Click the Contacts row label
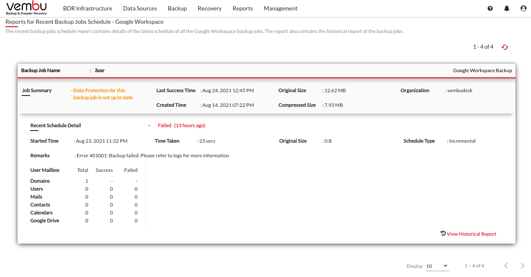Image resolution: width=531 pixels, height=277 pixels. pyautogui.click(x=40, y=205)
